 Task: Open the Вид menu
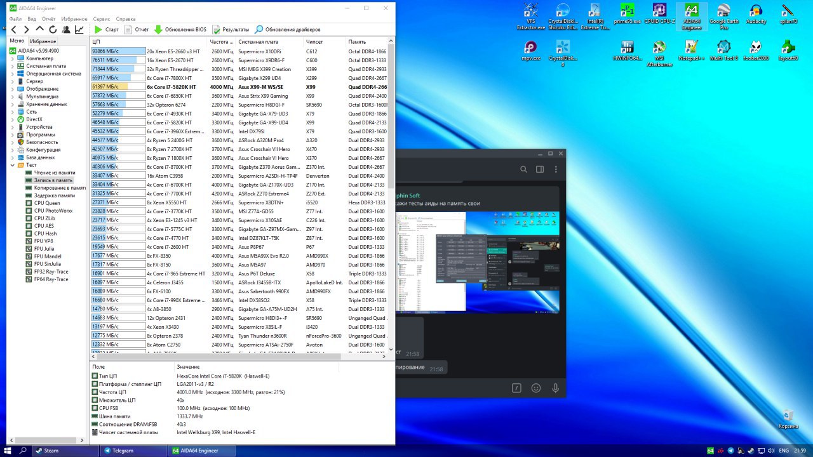point(32,19)
